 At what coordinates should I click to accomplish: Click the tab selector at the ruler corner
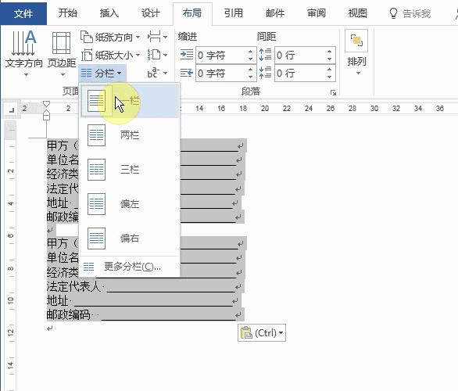point(12,110)
